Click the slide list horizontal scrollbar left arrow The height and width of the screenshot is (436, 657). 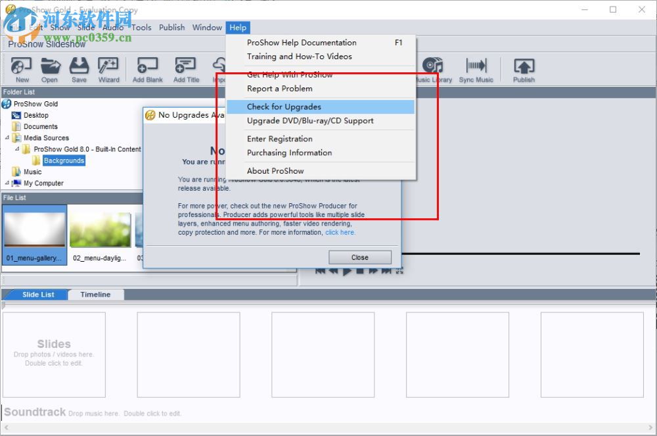click(7, 427)
